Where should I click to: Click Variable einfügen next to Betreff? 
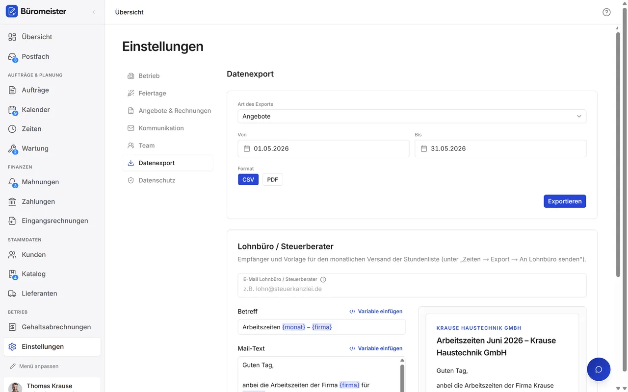[376, 312]
